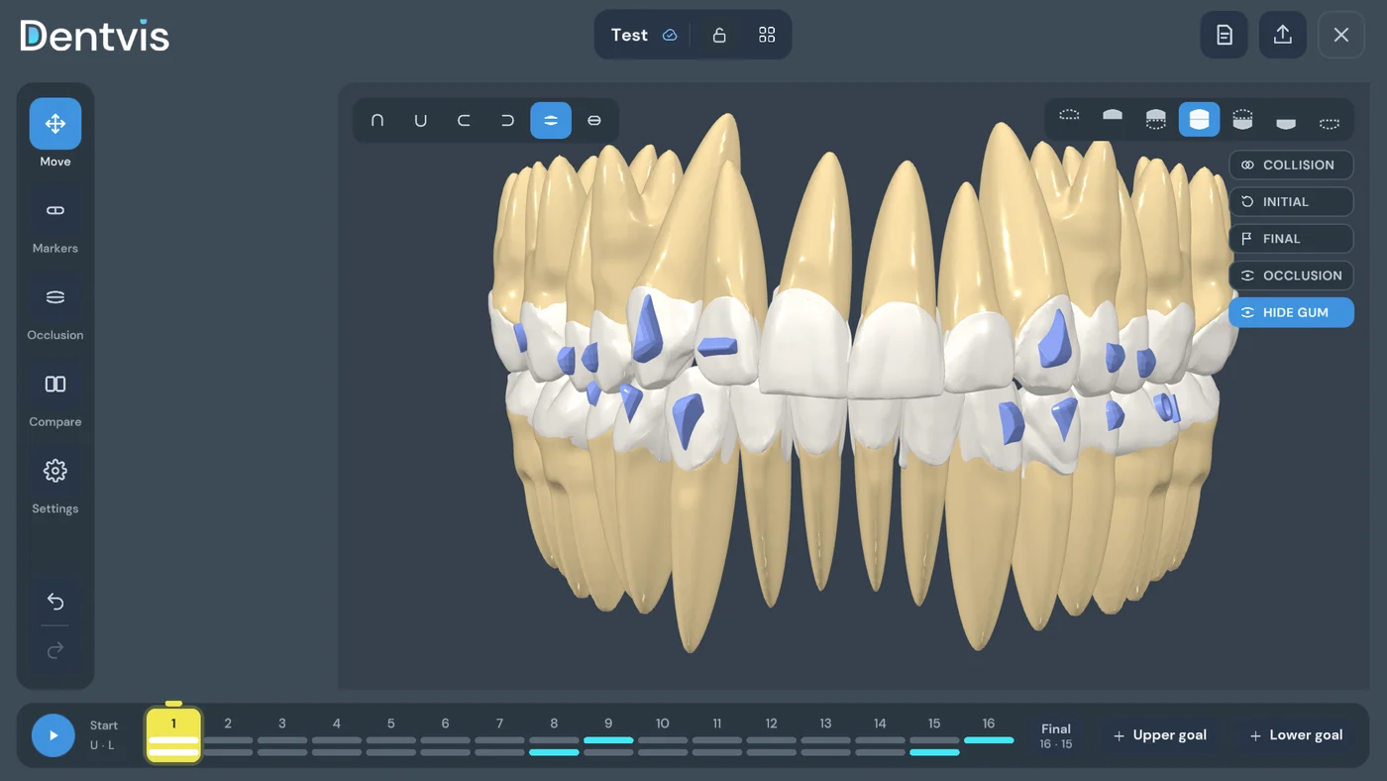Jump to stage 15 on timeline
1387x781 pixels.
point(934,737)
